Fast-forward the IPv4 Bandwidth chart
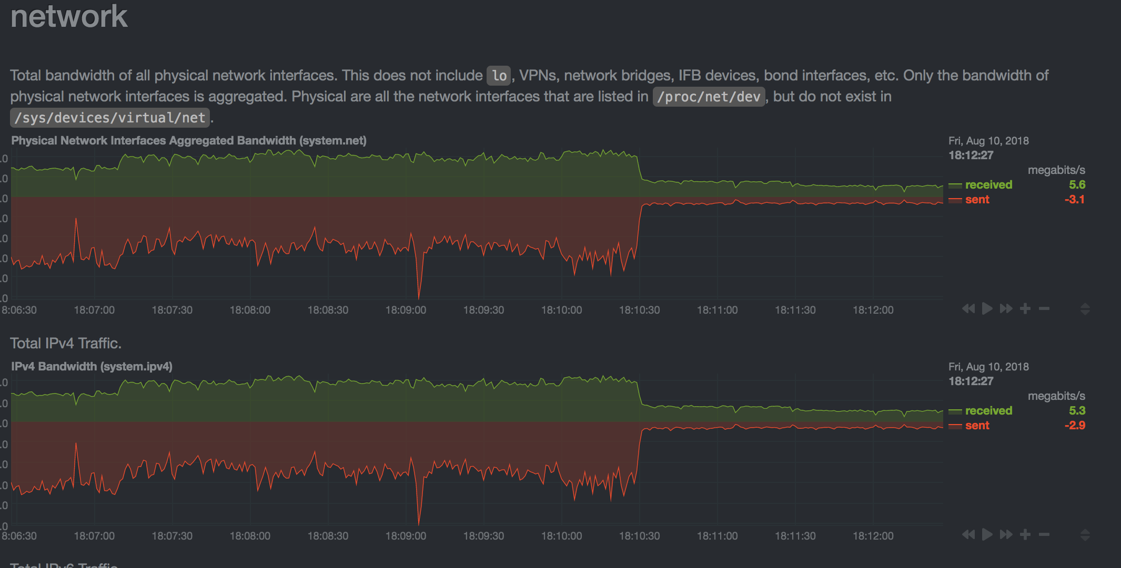This screenshot has height=568, width=1121. (1006, 535)
